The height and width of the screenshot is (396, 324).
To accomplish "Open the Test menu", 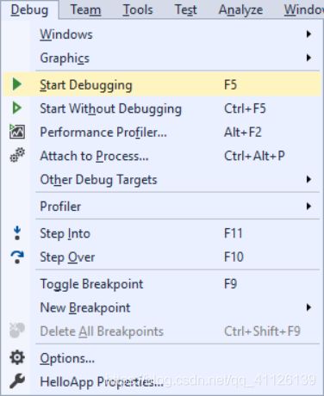I will pyautogui.click(x=186, y=9).
